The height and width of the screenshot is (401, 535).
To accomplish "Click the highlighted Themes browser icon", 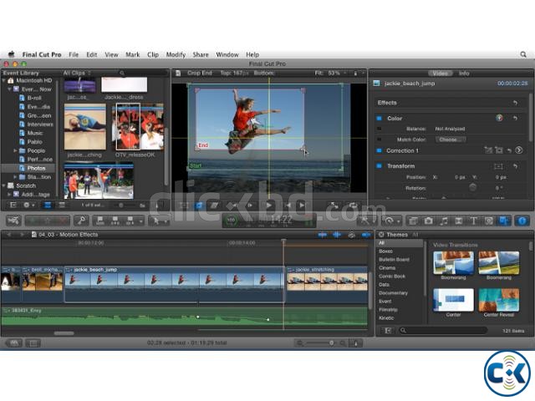I will 503,221.
